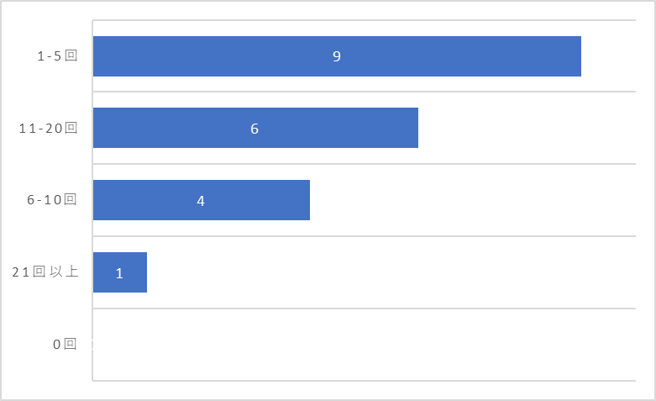This screenshot has height=401, width=656.
Task: Select the data label 9
Action: click(x=337, y=56)
